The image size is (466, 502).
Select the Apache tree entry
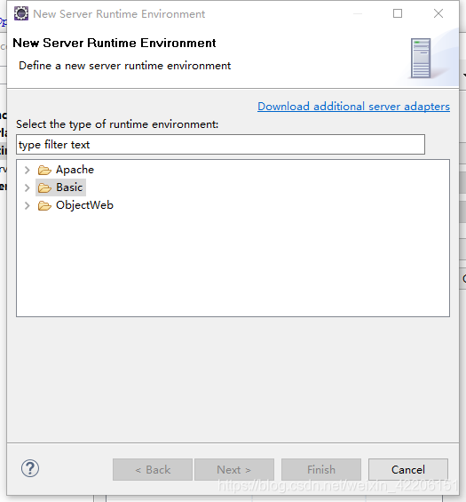(75, 170)
